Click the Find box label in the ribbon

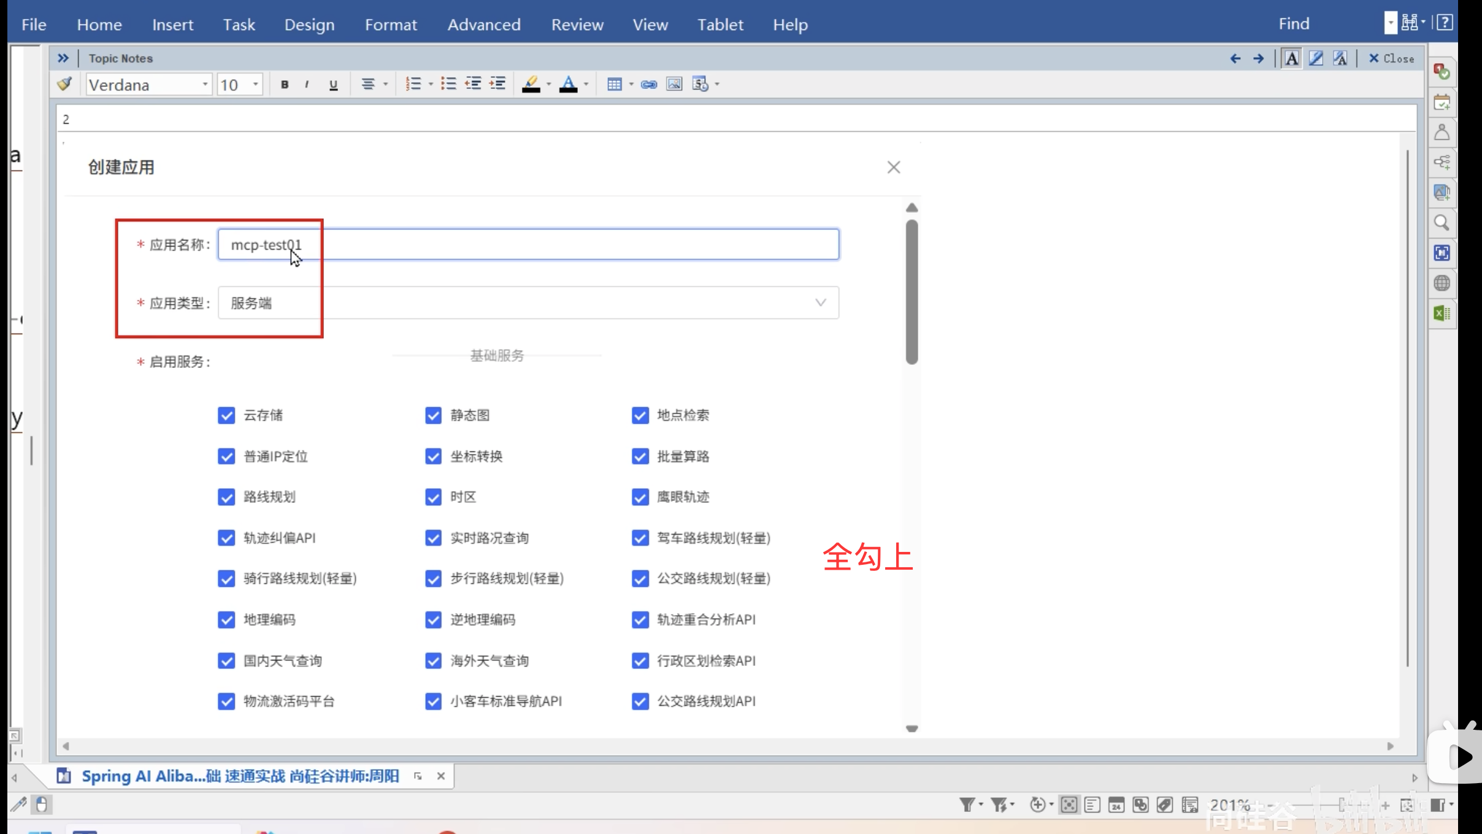(x=1294, y=23)
